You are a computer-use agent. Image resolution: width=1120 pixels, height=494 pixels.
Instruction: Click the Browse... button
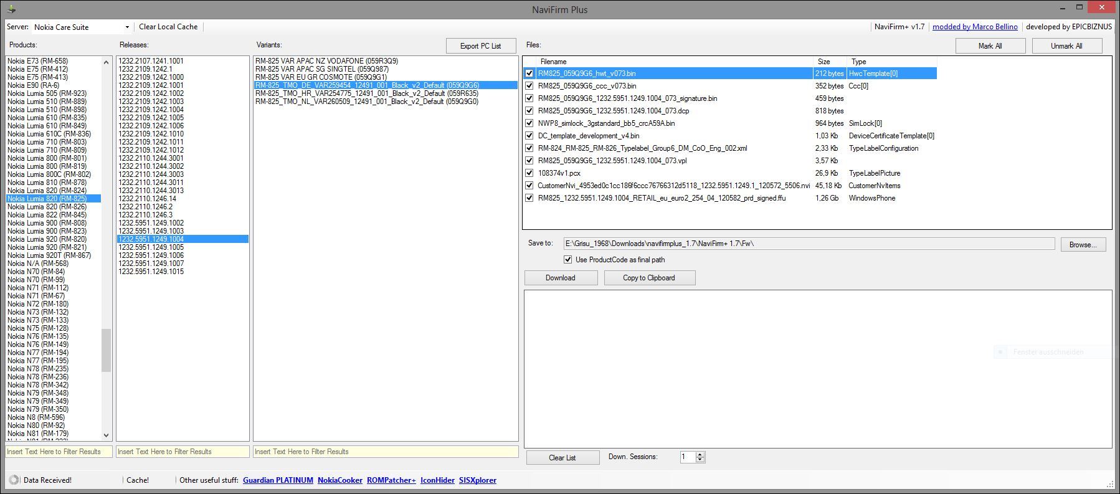(x=1083, y=245)
